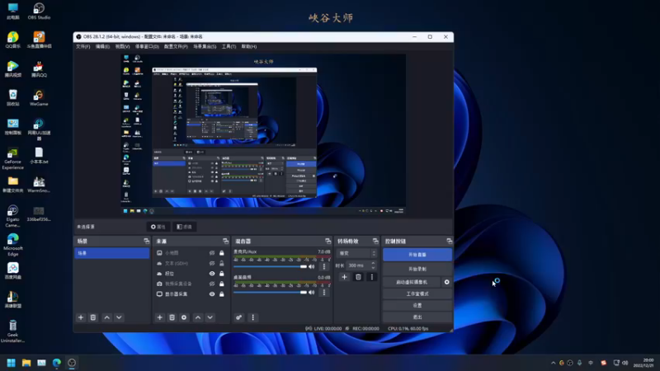
Task: Open the settings button in controls
Action: tap(417, 305)
